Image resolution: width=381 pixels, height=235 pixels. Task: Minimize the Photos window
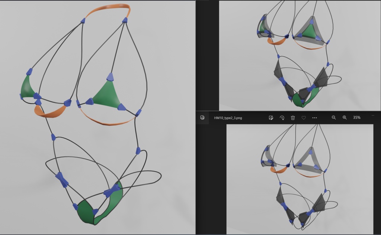(x=373, y=115)
